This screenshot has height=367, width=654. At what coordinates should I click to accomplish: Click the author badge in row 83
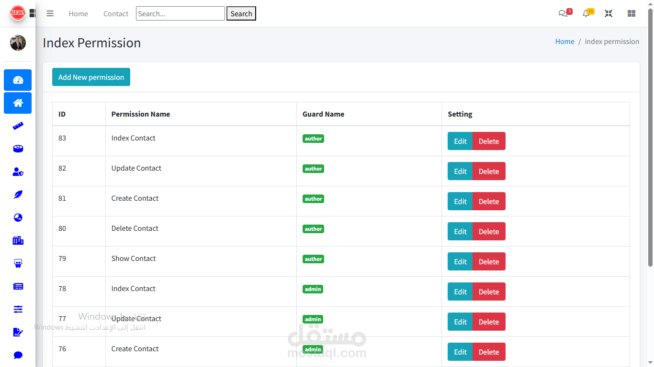tap(313, 139)
